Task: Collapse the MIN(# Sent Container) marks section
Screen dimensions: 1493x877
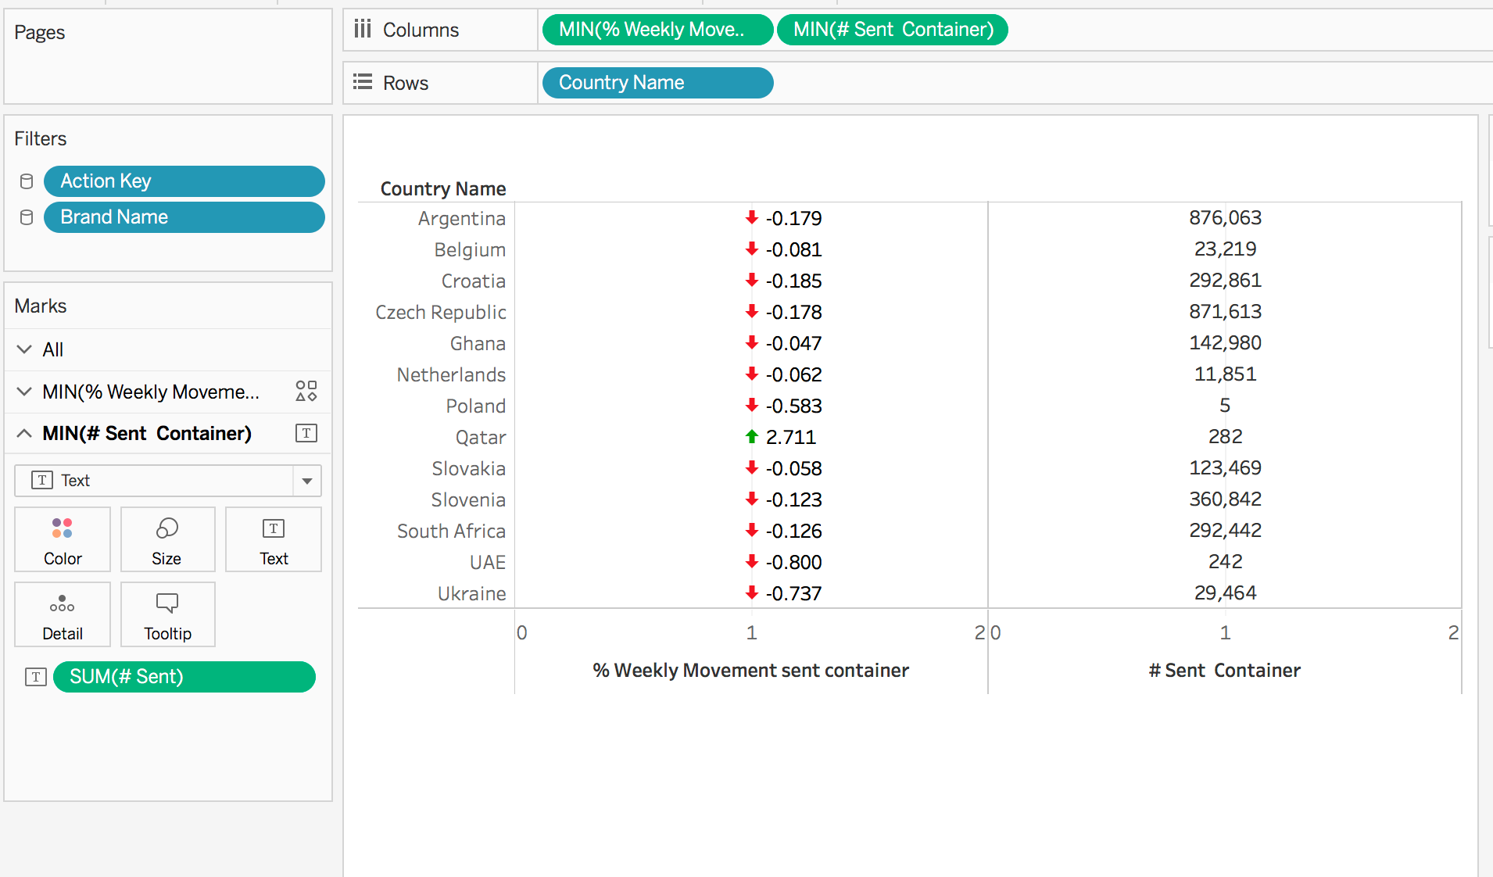Action: pos(23,433)
